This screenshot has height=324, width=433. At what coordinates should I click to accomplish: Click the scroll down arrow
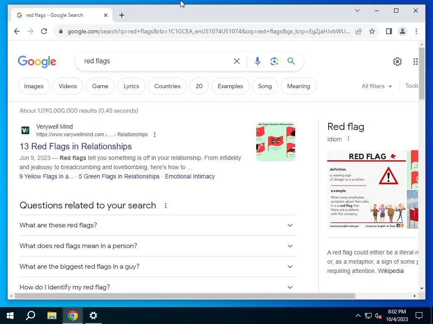coord(422,289)
